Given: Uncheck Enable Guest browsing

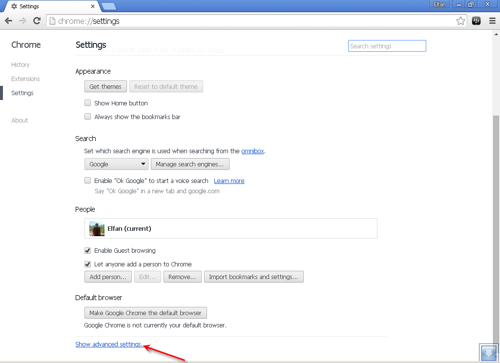Looking at the screenshot, I should click(88, 250).
